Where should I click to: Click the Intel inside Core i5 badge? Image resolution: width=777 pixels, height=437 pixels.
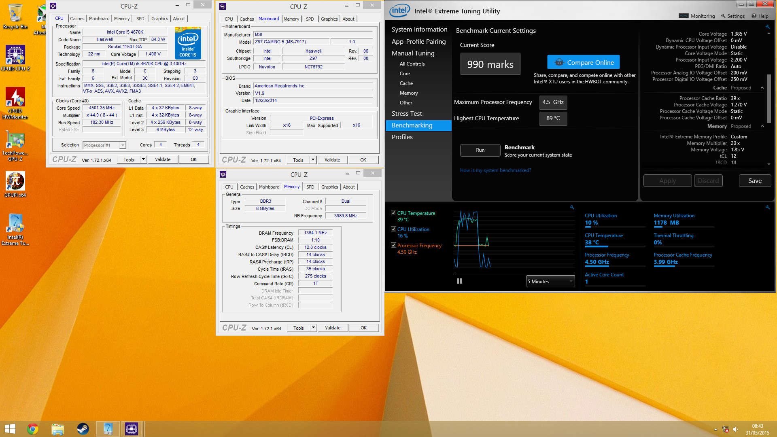(188, 43)
